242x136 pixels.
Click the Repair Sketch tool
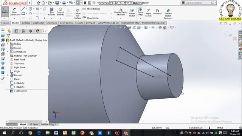(132, 12)
